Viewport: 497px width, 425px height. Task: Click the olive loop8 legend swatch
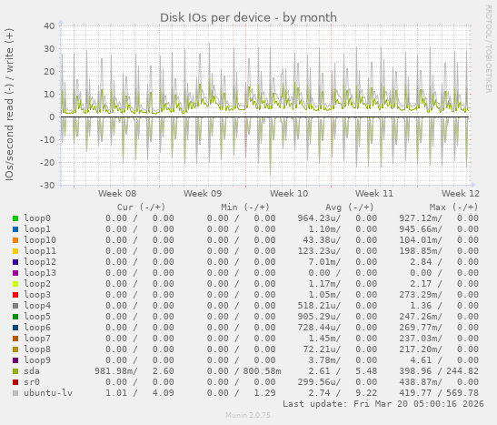15,349
